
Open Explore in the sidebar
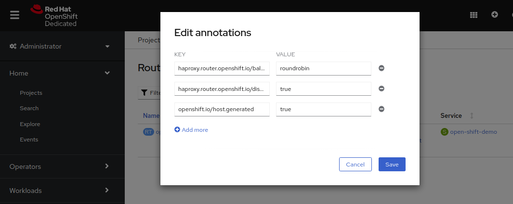tap(30, 124)
